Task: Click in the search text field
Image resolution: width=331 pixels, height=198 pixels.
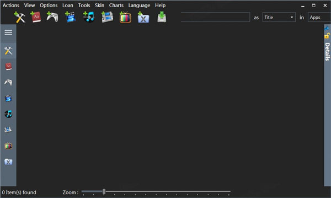Action: 215,17
